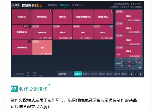Open the 上下班 dropdown
This screenshot has width=155, height=111.
tap(125, 7)
